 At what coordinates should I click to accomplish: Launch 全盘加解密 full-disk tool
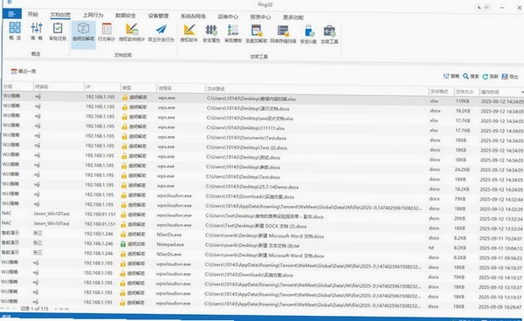pos(256,34)
